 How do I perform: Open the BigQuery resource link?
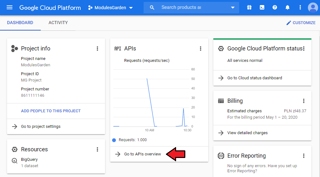click(x=29, y=160)
